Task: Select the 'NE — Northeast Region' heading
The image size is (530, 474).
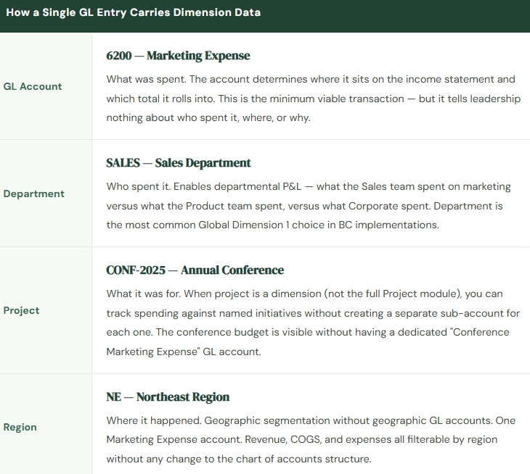Action: (168, 397)
